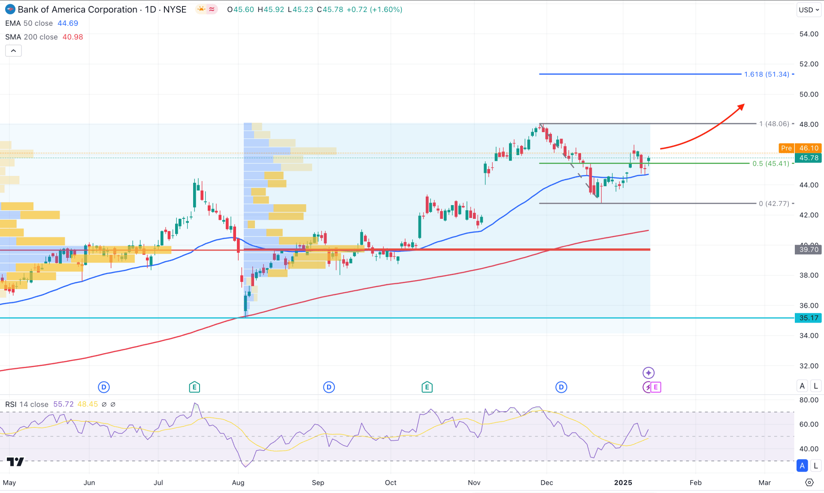Toggle auto scale A on price chart
This screenshot has height=493, width=824.
[x=802, y=386]
